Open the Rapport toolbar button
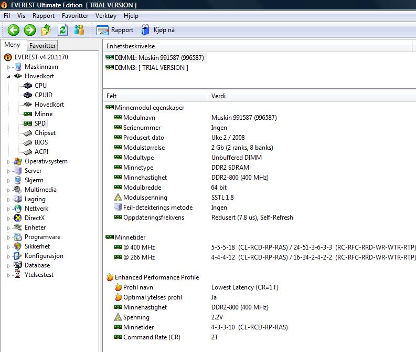416x352 pixels. click(x=115, y=30)
